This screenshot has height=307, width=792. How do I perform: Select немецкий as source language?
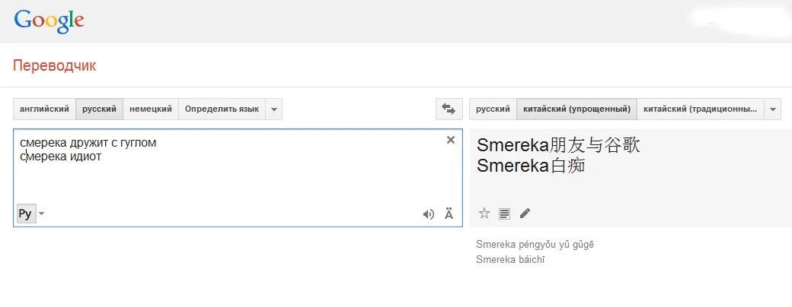click(x=151, y=109)
